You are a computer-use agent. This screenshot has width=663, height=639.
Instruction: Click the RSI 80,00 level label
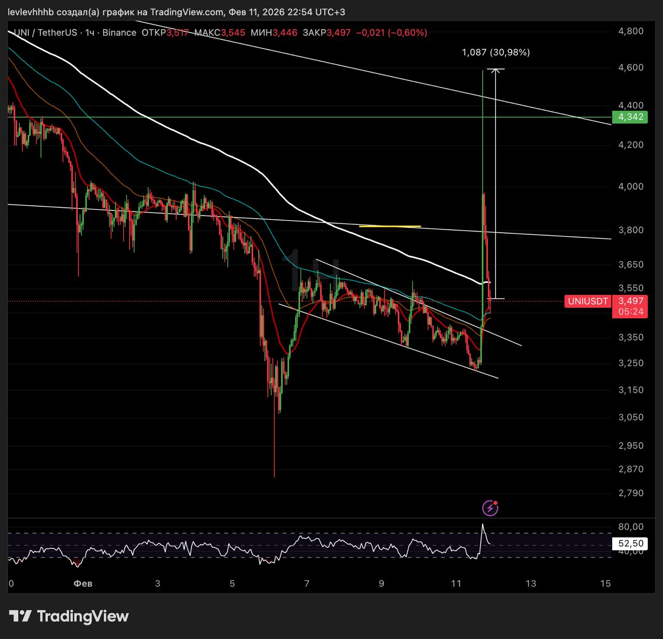tap(631, 527)
